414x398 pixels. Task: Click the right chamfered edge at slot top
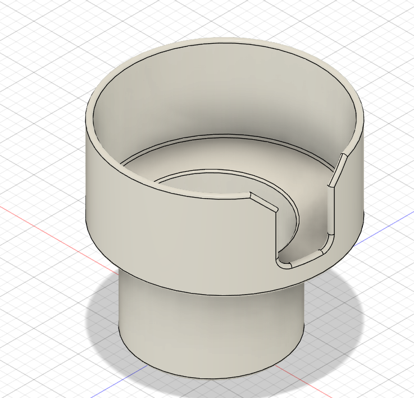[337, 170]
